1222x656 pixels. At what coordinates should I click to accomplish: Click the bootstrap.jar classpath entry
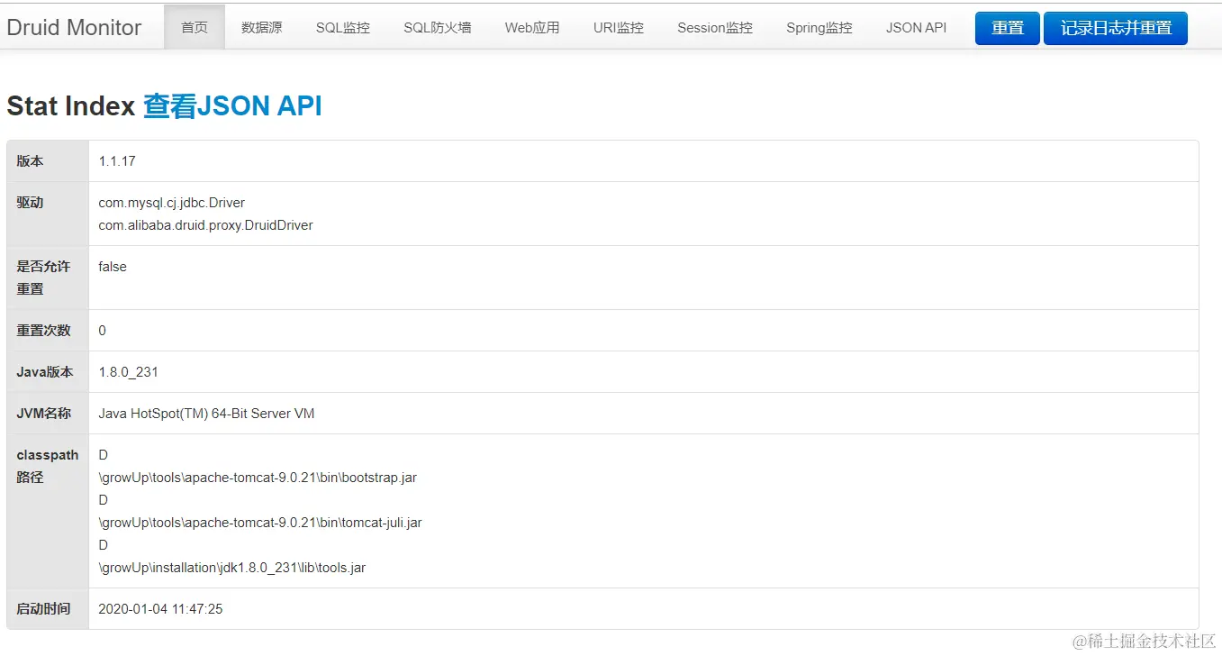258,478
